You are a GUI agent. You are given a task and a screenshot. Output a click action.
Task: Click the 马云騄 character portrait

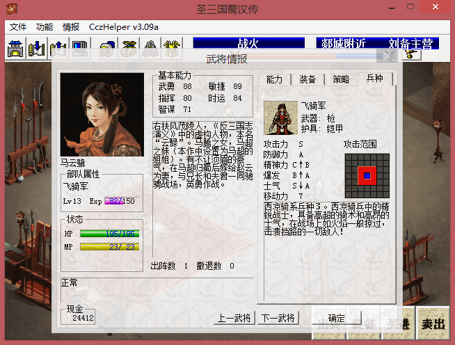click(x=102, y=115)
